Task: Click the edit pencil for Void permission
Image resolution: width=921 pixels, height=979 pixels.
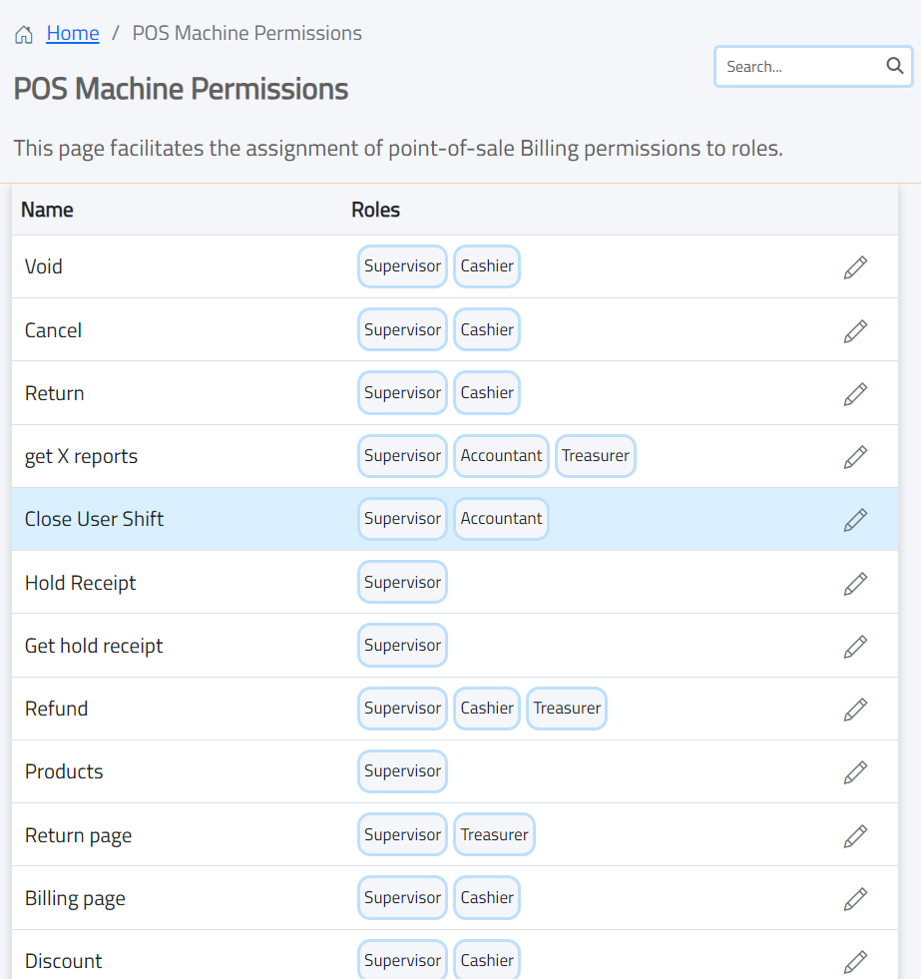Action: tap(855, 267)
